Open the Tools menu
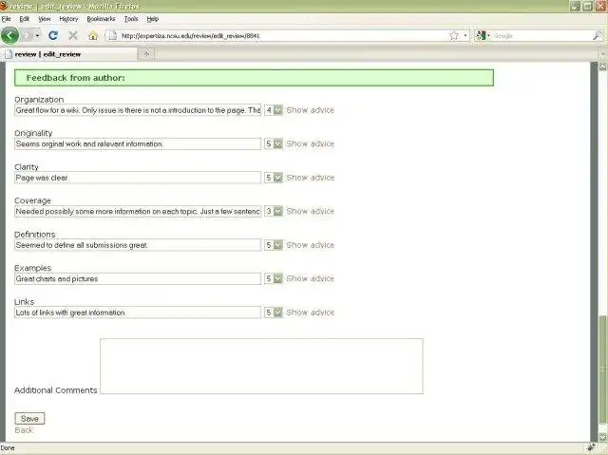 point(131,19)
